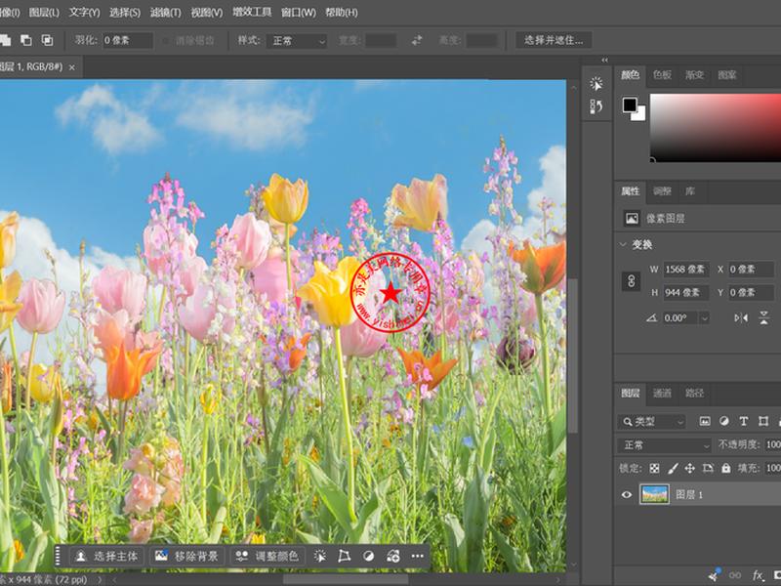Filter layers by type layers T icon
Image resolution: width=781 pixels, height=586 pixels.
coord(744,422)
